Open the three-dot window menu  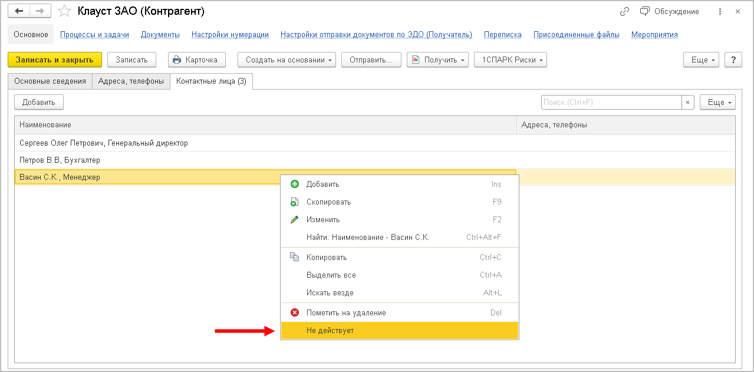[720, 12]
